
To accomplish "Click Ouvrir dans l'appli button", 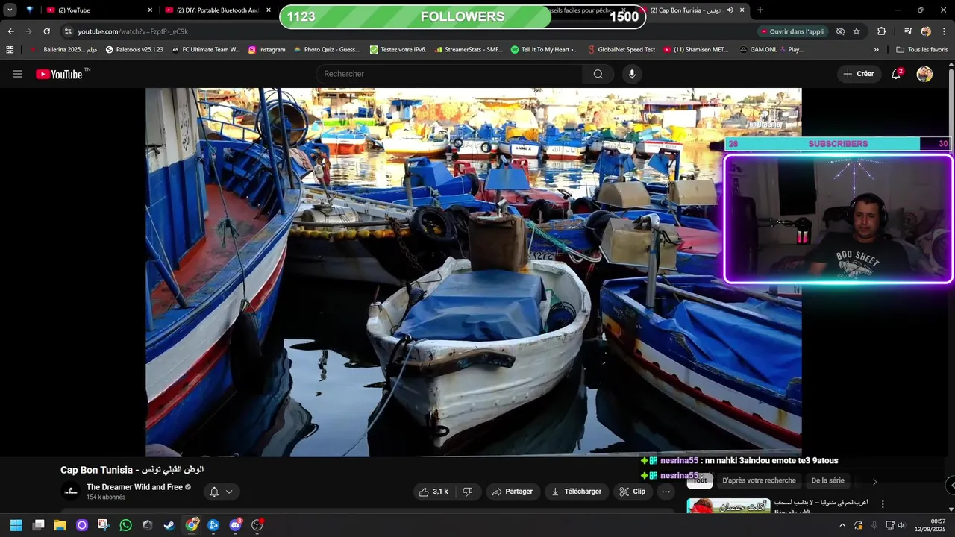I will tap(792, 31).
